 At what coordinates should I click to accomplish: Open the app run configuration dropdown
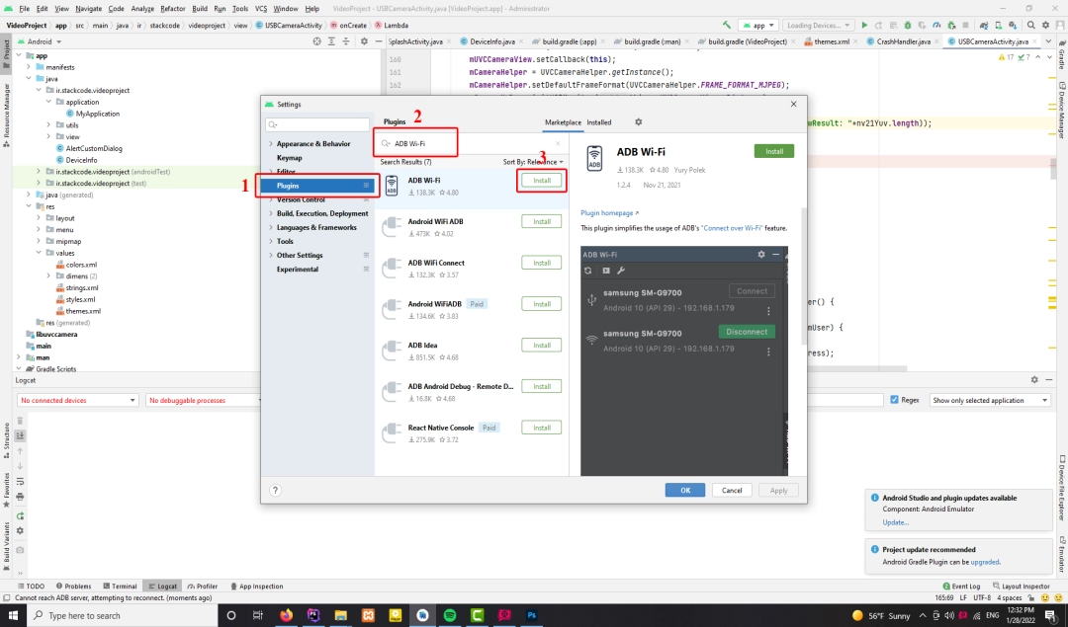(758, 25)
